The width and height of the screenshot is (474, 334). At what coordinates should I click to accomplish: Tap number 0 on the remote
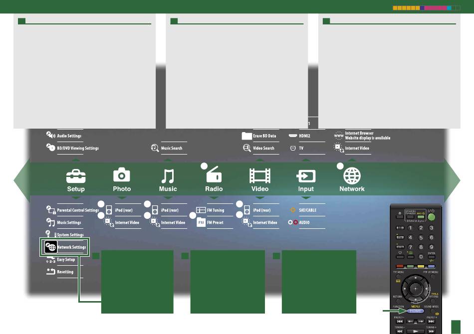[x=421, y=257]
